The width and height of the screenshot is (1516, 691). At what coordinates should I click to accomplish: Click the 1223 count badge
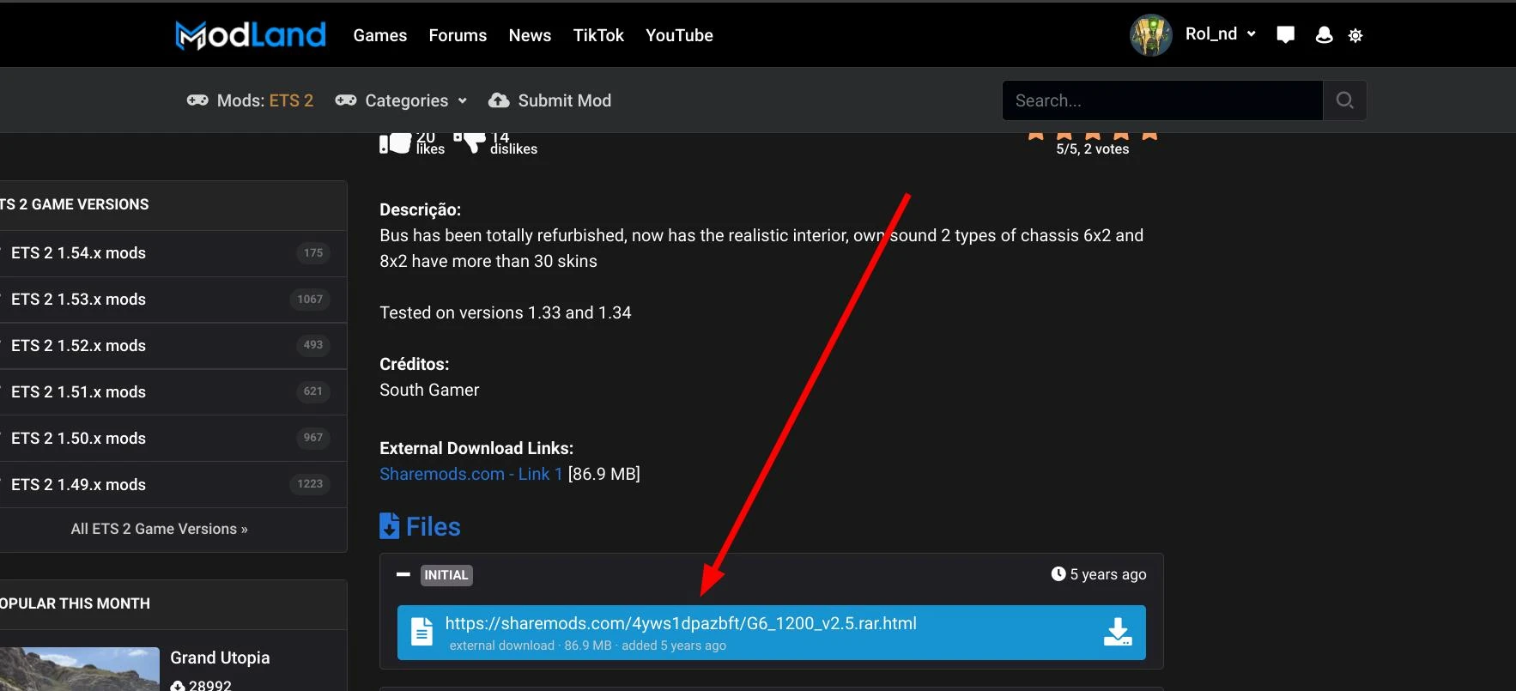click(310, 484)
